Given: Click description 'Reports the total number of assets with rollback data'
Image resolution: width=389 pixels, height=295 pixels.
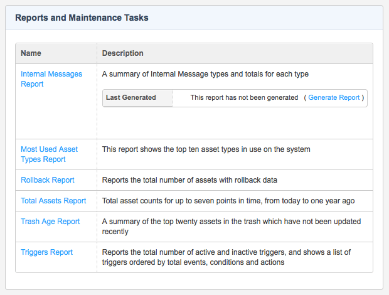Looking at the screenshot, I should click(189, 180).
